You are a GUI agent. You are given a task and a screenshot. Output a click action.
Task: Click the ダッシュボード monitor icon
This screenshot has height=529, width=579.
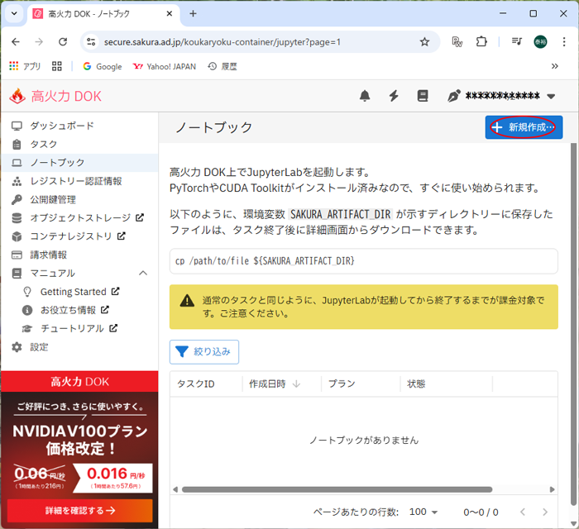click(17, 126)
